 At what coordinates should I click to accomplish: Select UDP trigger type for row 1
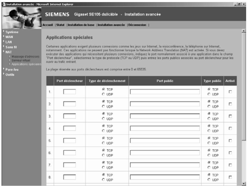point(103,94)
